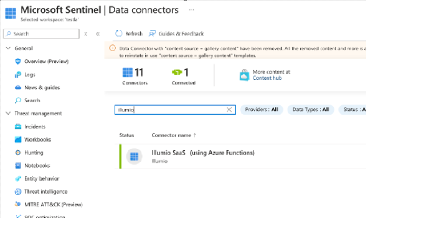Click the Refresh icon in toolbar
Screen dimensions: 426x230
[x=119, y=34]
